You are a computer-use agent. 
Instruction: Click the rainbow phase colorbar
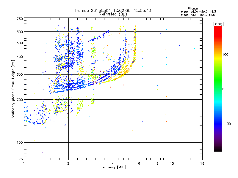pyautogui.click(x=218, y=88)
